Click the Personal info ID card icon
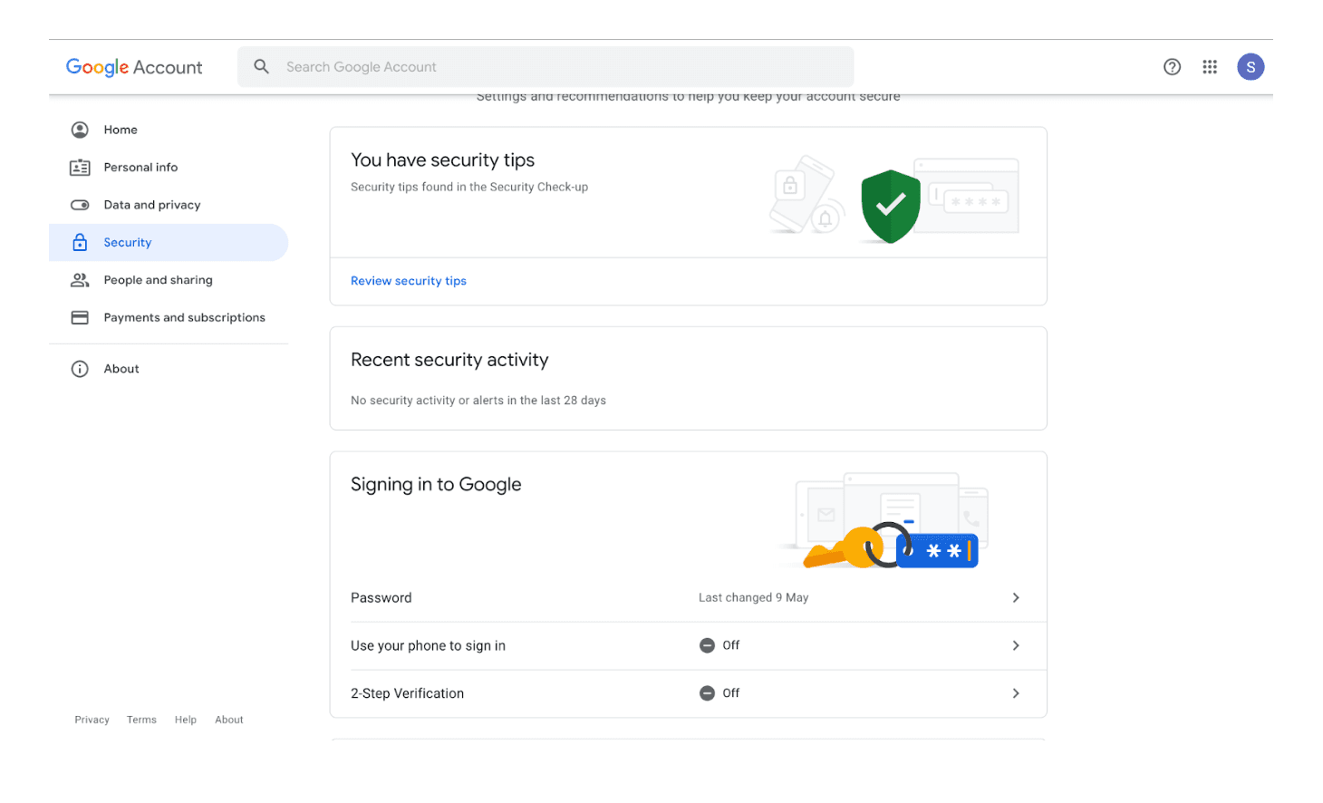 (x=80, y=168)
